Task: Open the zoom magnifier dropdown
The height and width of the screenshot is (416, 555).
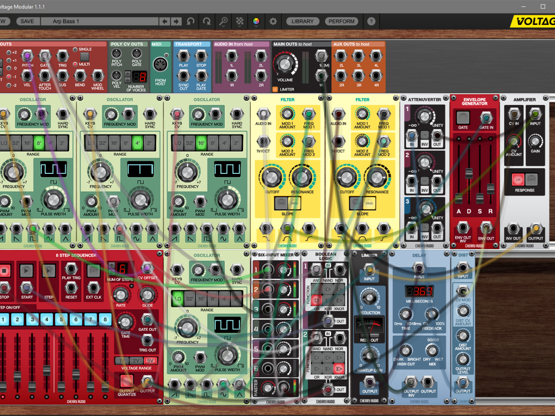Action: coord(223,21)
